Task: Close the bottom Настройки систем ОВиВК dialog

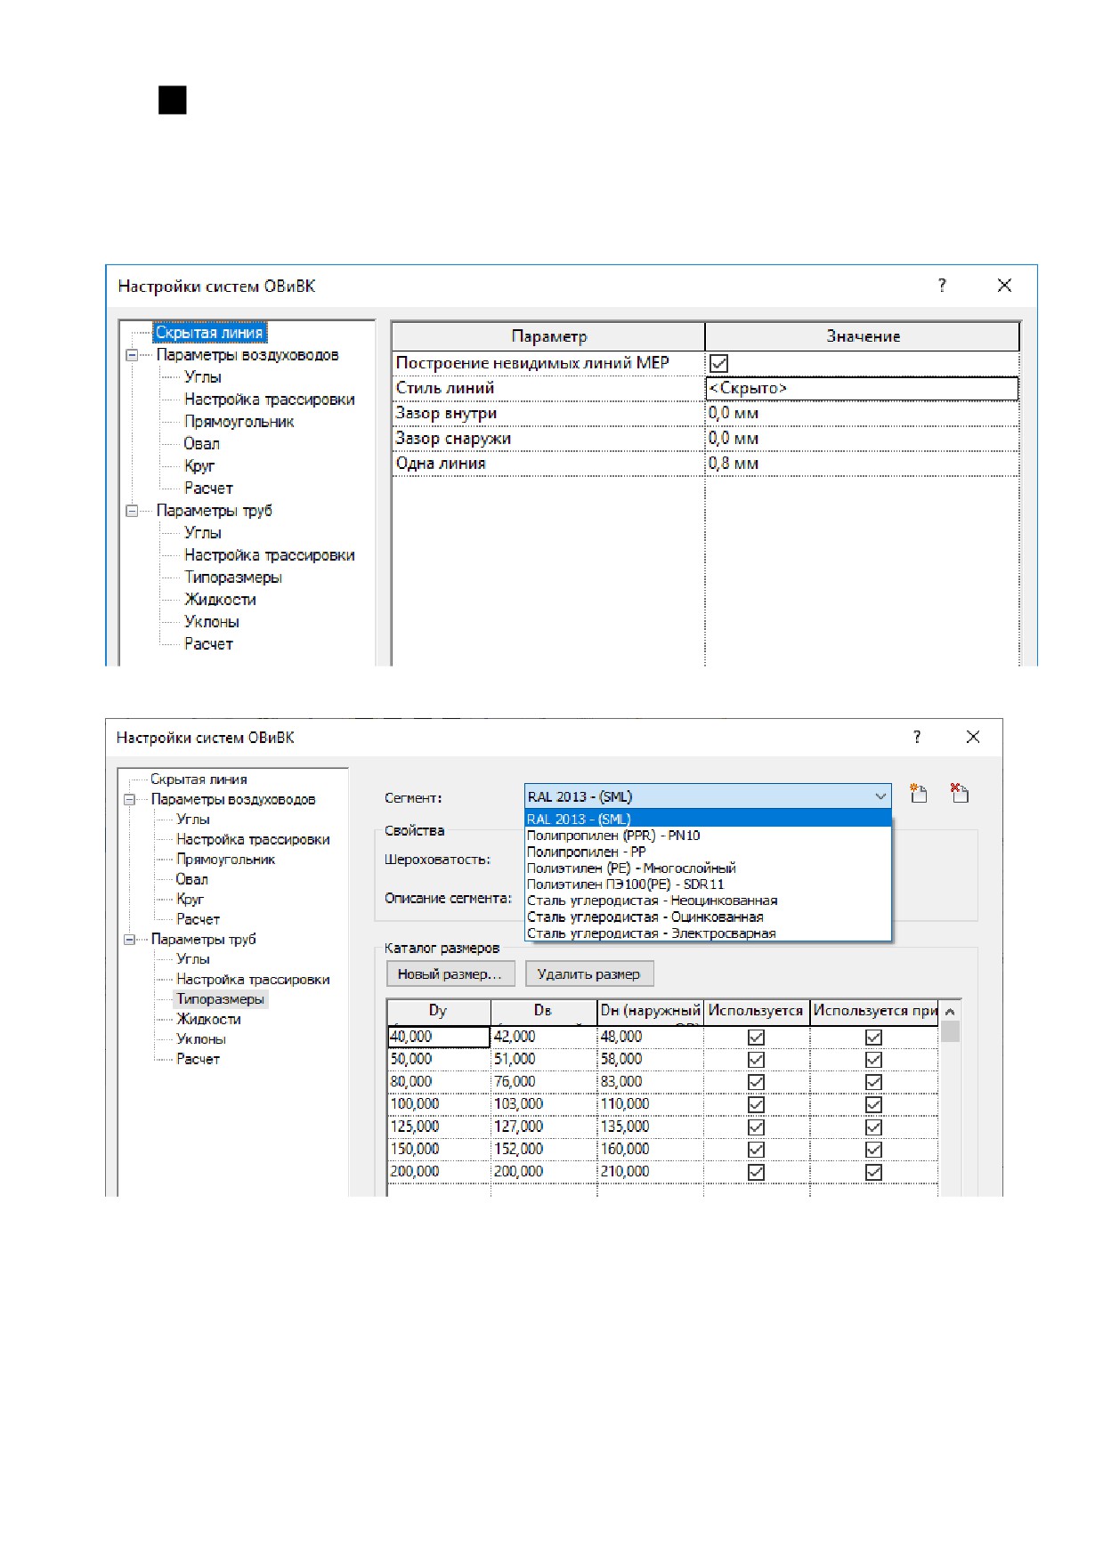Action: click(x=973, y=737)
